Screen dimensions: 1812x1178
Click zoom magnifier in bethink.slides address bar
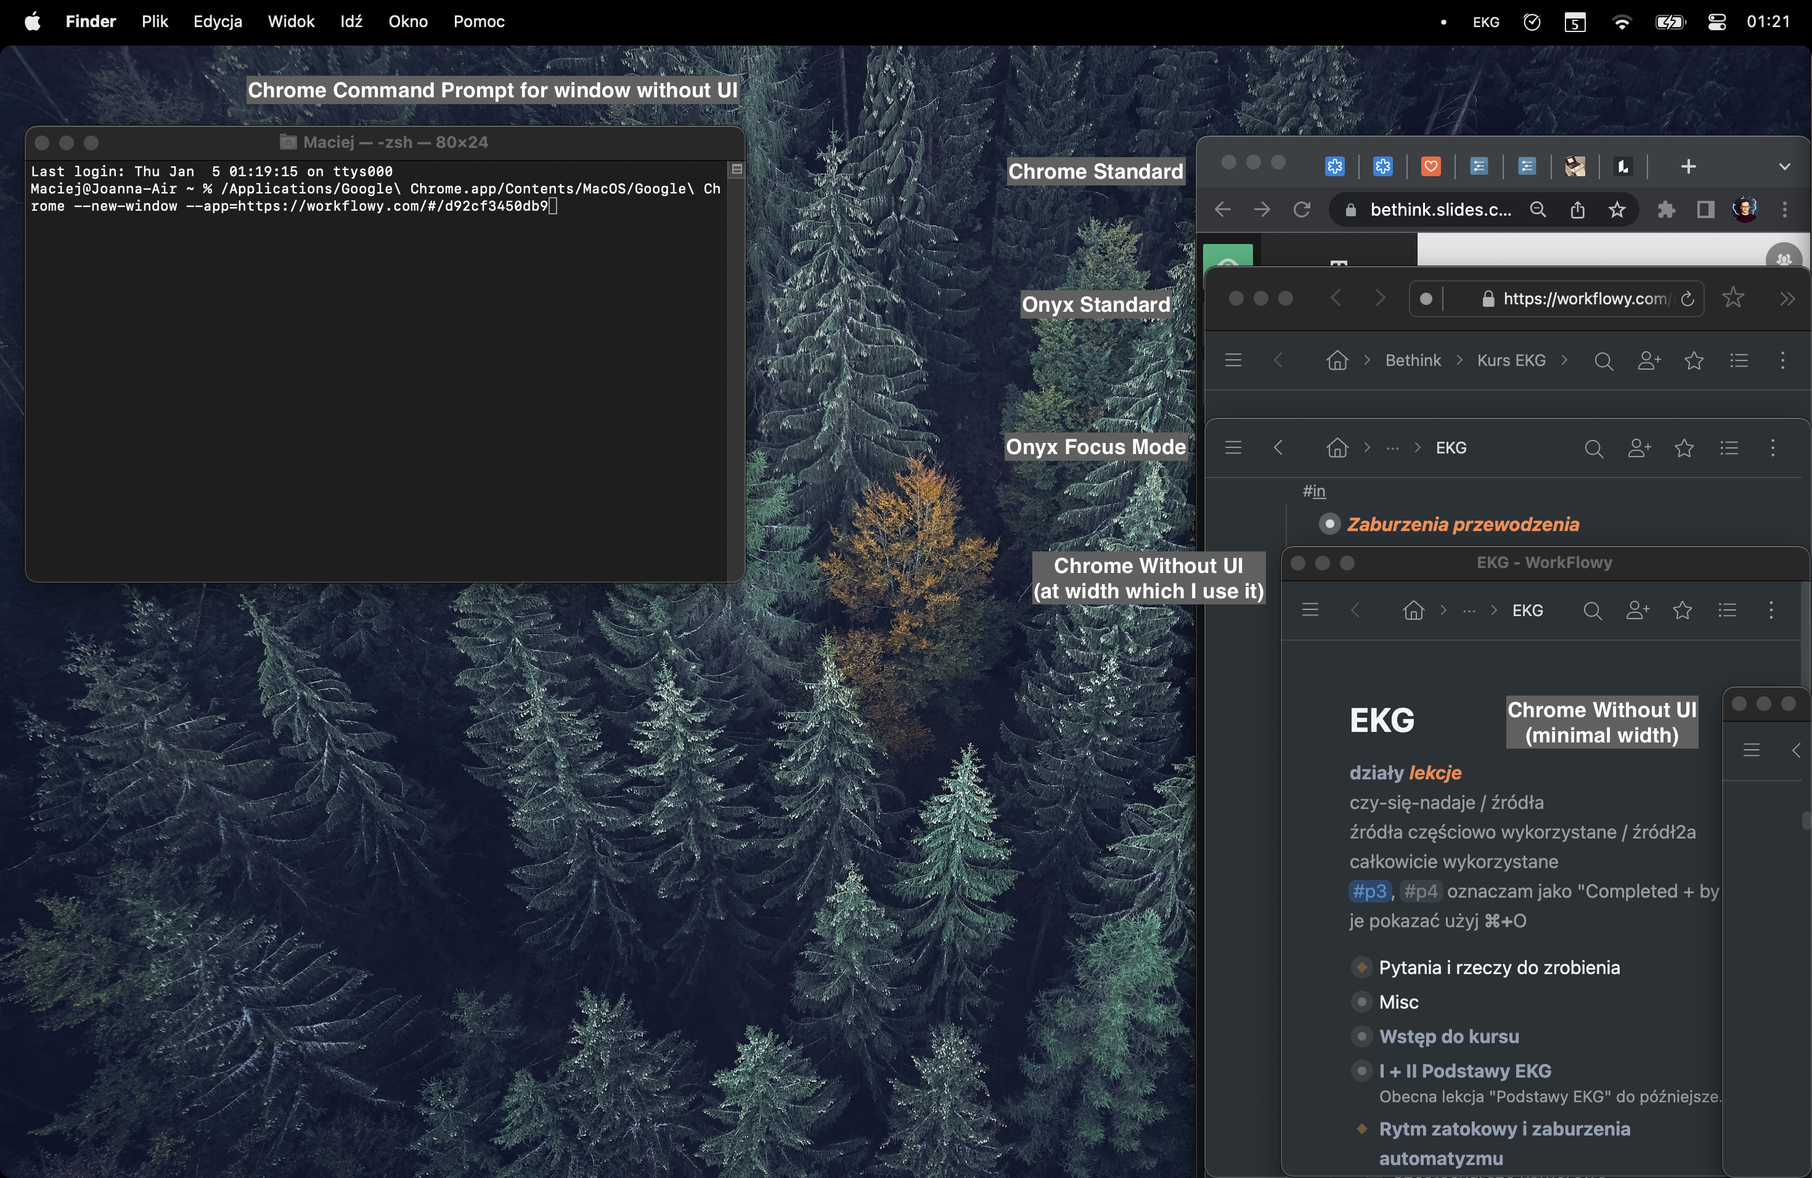pyautogui.click(x=1538, y=210)
